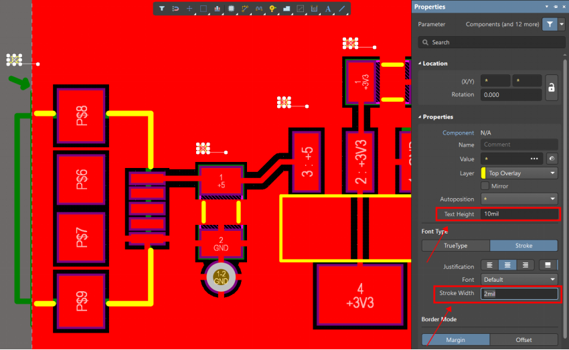Select the interactive routing tool
The width and height of the screenshot is (569, 350).
(x=245, y=9)
